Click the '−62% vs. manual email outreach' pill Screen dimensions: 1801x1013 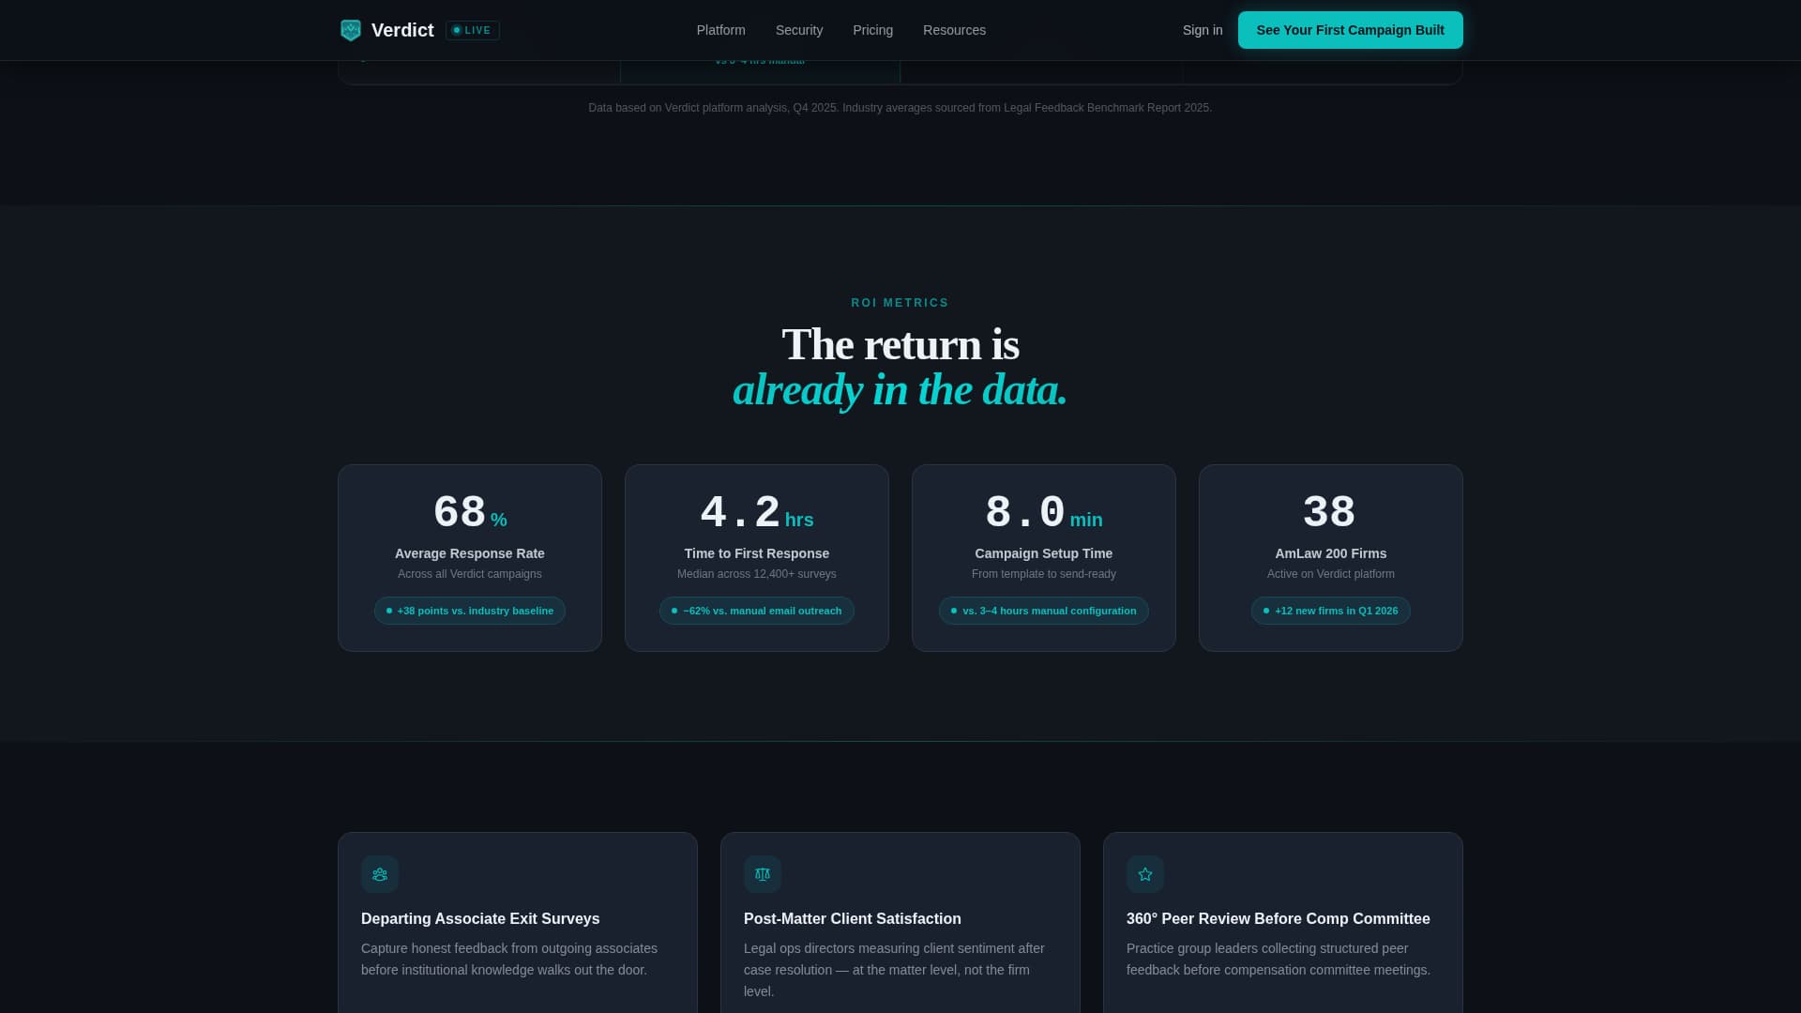point(757,611)
